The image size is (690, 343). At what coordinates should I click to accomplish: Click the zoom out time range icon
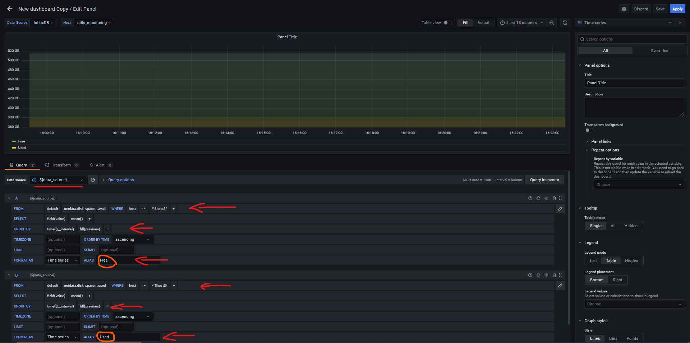(552, 23)
